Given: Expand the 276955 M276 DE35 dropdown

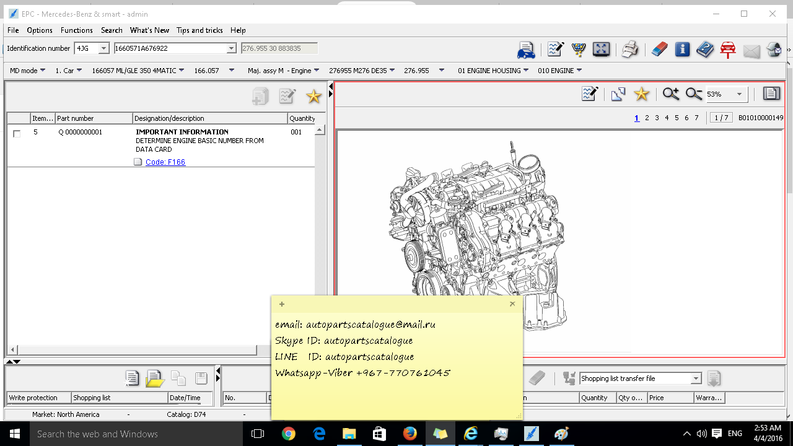Looking at the screenshot, I should tap(393, 71).
